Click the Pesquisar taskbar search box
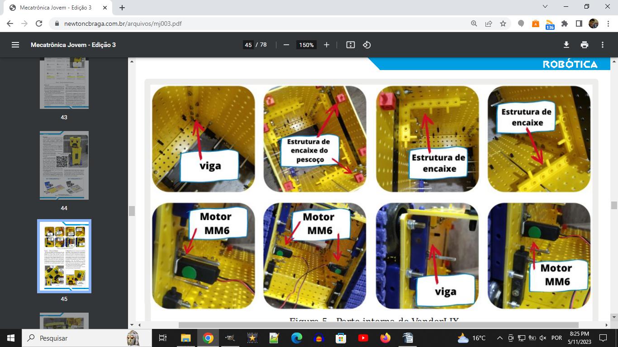This screenshot has width=618, height=347. click(86, 338)
